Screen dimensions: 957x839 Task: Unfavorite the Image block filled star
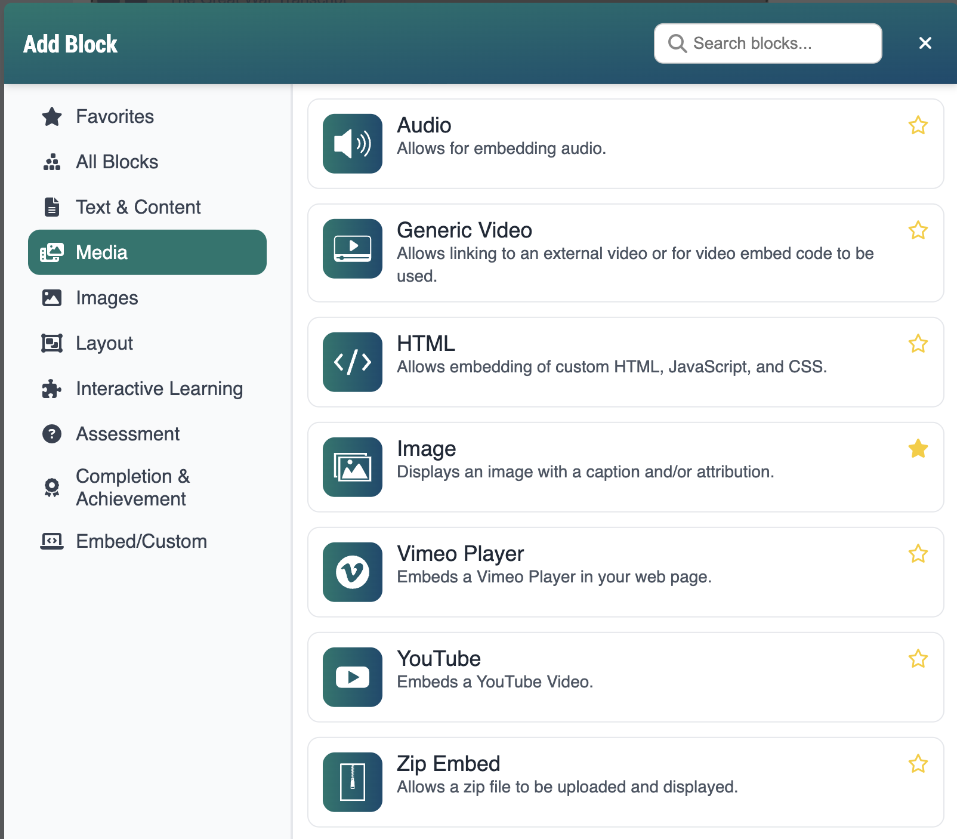click(x=918, y=449)
